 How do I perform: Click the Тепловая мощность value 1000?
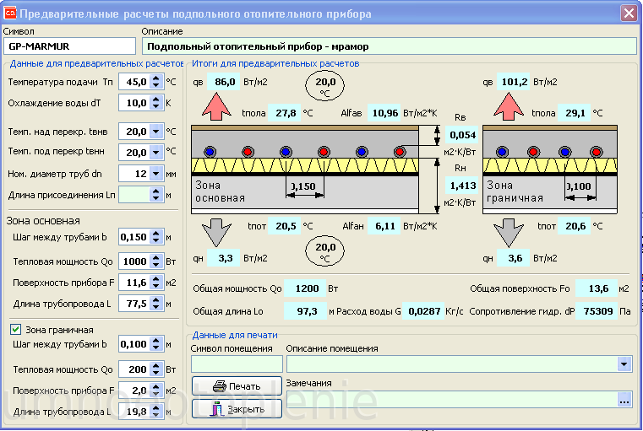pyautogui.click(x=134, y=261)
